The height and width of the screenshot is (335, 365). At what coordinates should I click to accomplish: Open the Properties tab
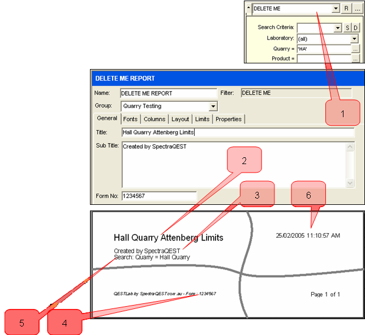tap(228, 119)
